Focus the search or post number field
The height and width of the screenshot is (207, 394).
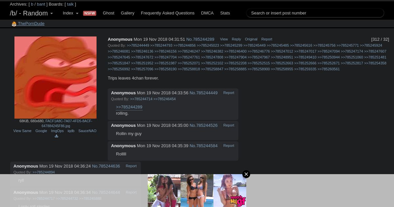coord(315,13)
